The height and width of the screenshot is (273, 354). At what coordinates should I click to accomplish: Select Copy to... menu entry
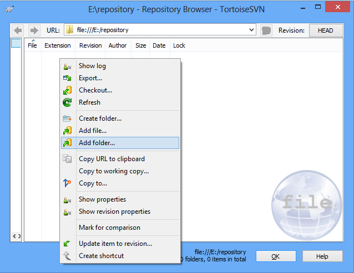120,183
